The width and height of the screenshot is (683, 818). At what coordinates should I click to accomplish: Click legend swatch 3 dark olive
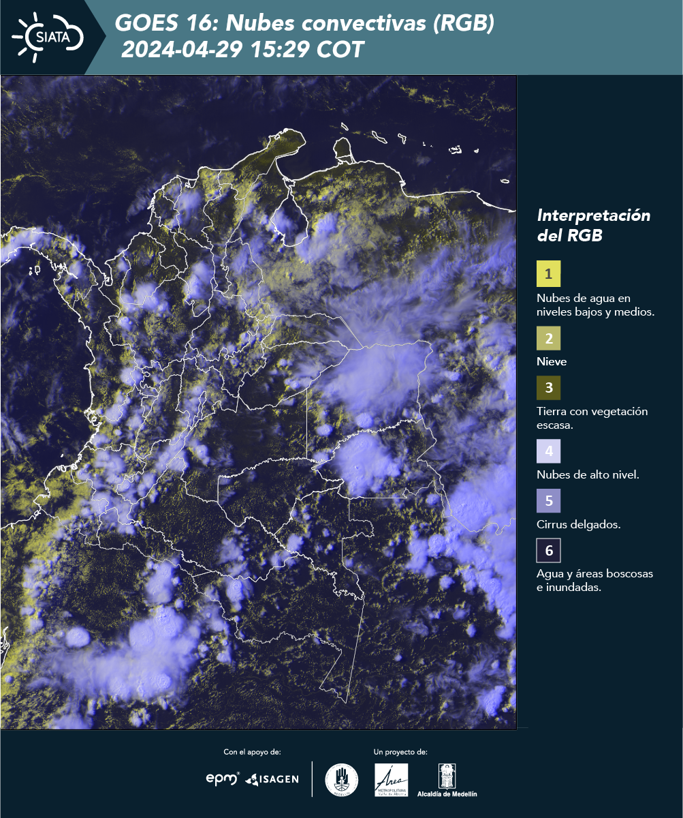[549, 388]
